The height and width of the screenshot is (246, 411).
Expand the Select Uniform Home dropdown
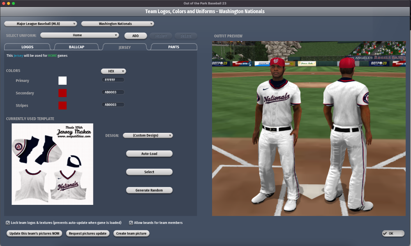coord(79,35)
